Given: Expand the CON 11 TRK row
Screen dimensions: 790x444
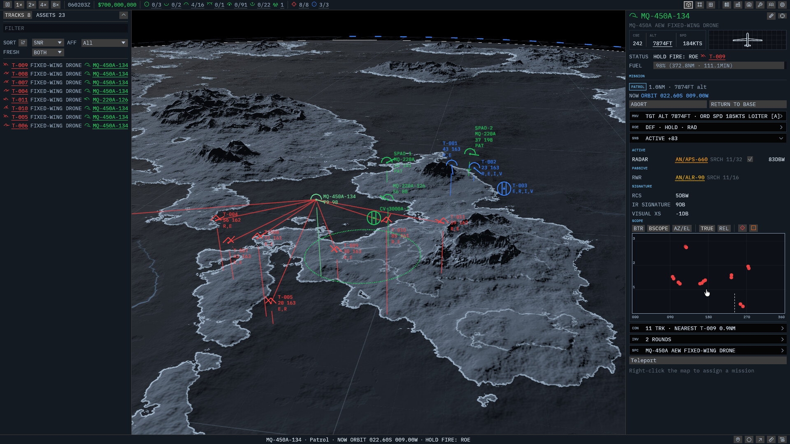Looking at the screenshot, I should (x=708, y=328).
